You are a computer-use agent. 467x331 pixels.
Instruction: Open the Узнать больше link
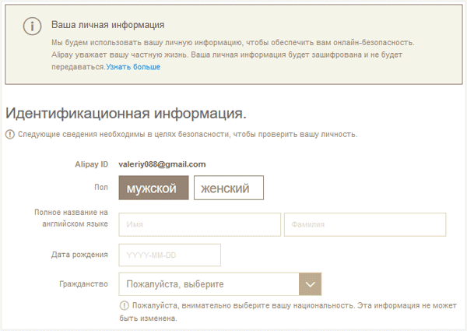(133, 67)
